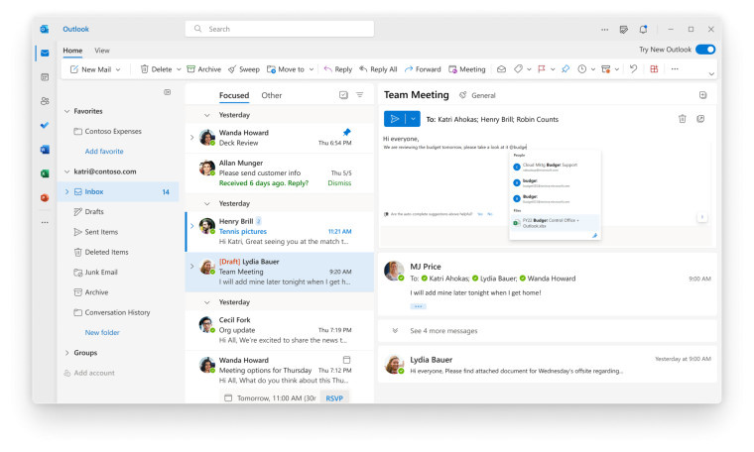The image size is (754, 452).
Task: Show more apps ellipsis in left rail
Action: pyautogui.click(x=45, y=222)
